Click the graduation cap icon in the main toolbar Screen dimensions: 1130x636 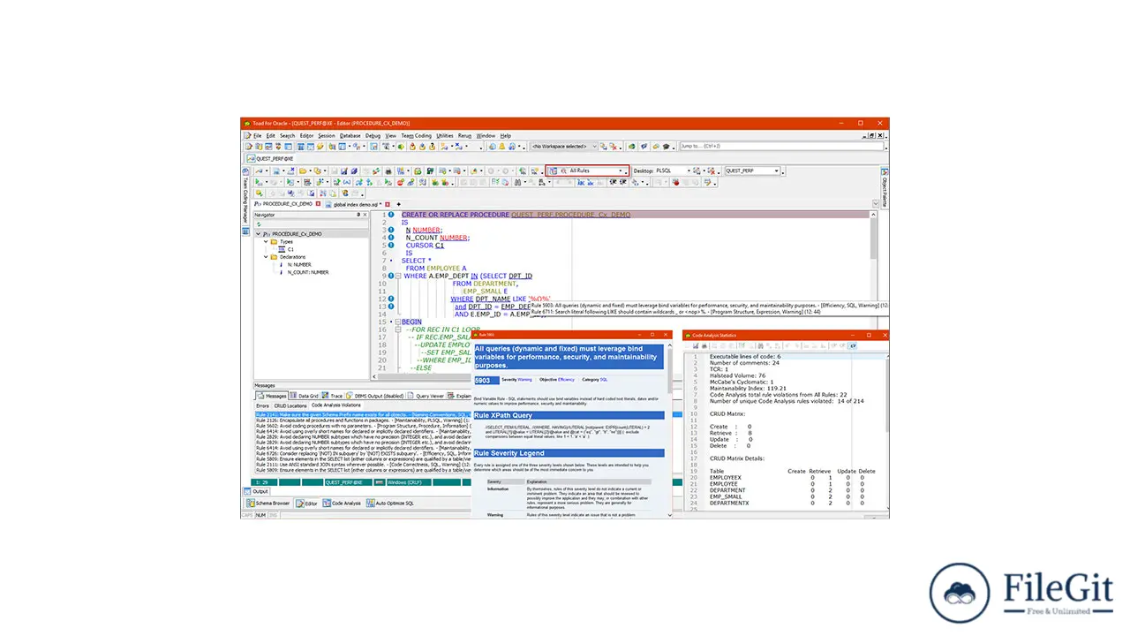point(667,146)
